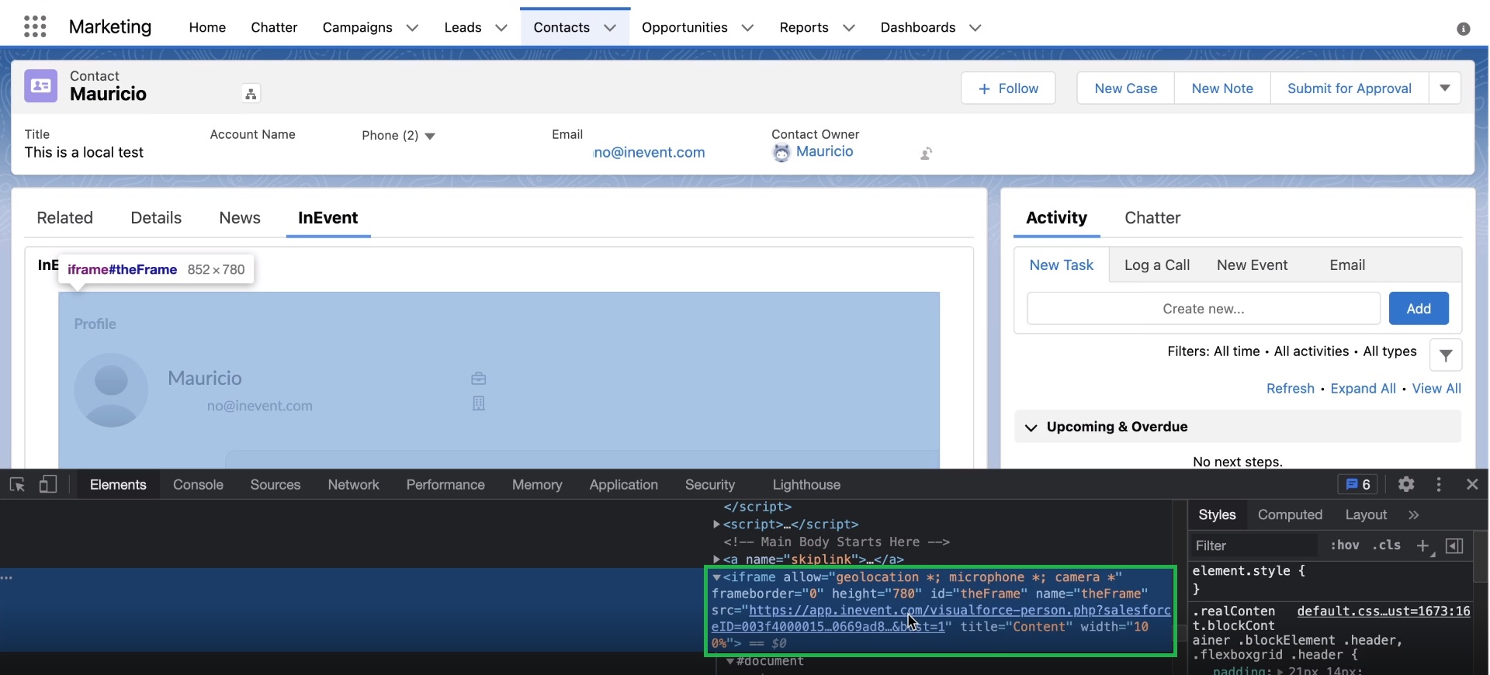Expand the Contacts nav dropdown chevron

click(x=610, y=28)
